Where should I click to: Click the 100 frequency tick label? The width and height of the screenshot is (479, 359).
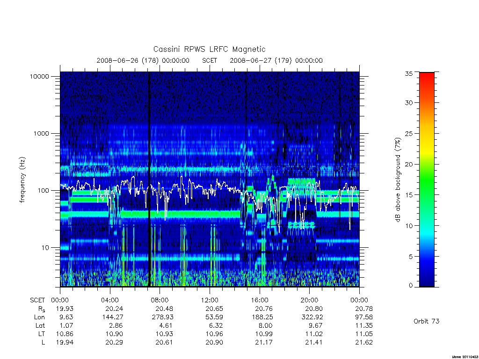click(x=43, y=191)
